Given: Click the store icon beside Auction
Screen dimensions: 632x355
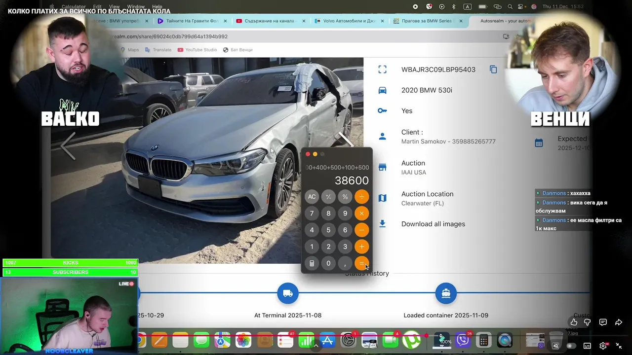Looking at the screenshot, I should (382, 167).
